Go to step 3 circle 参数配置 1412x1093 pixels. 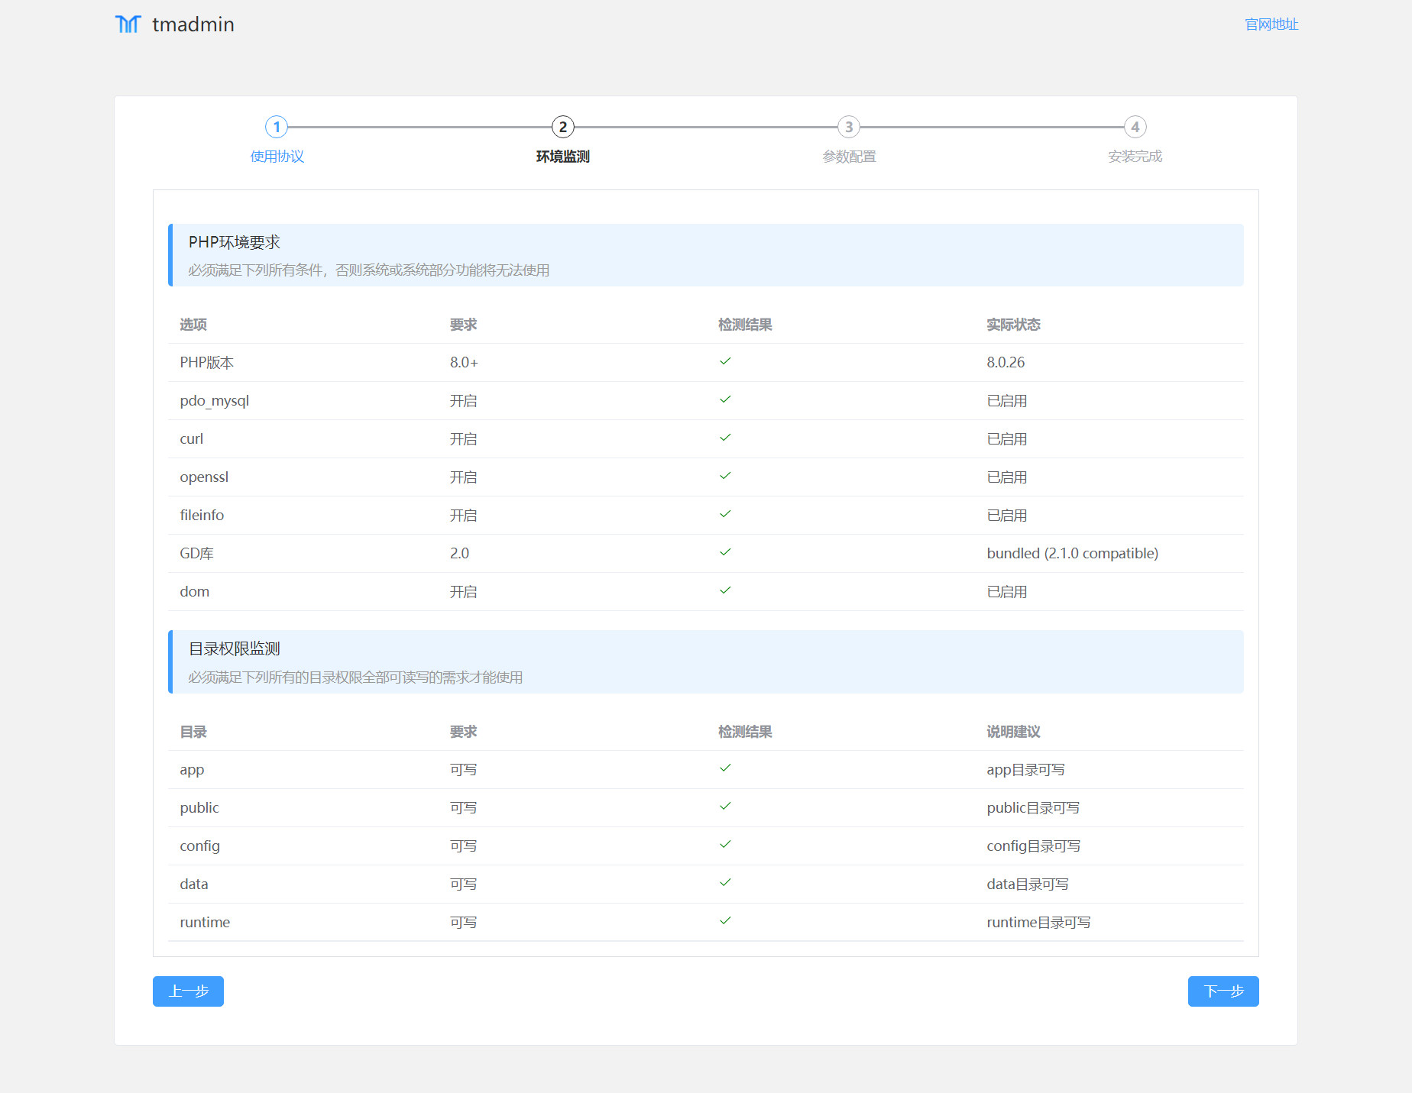848,127
